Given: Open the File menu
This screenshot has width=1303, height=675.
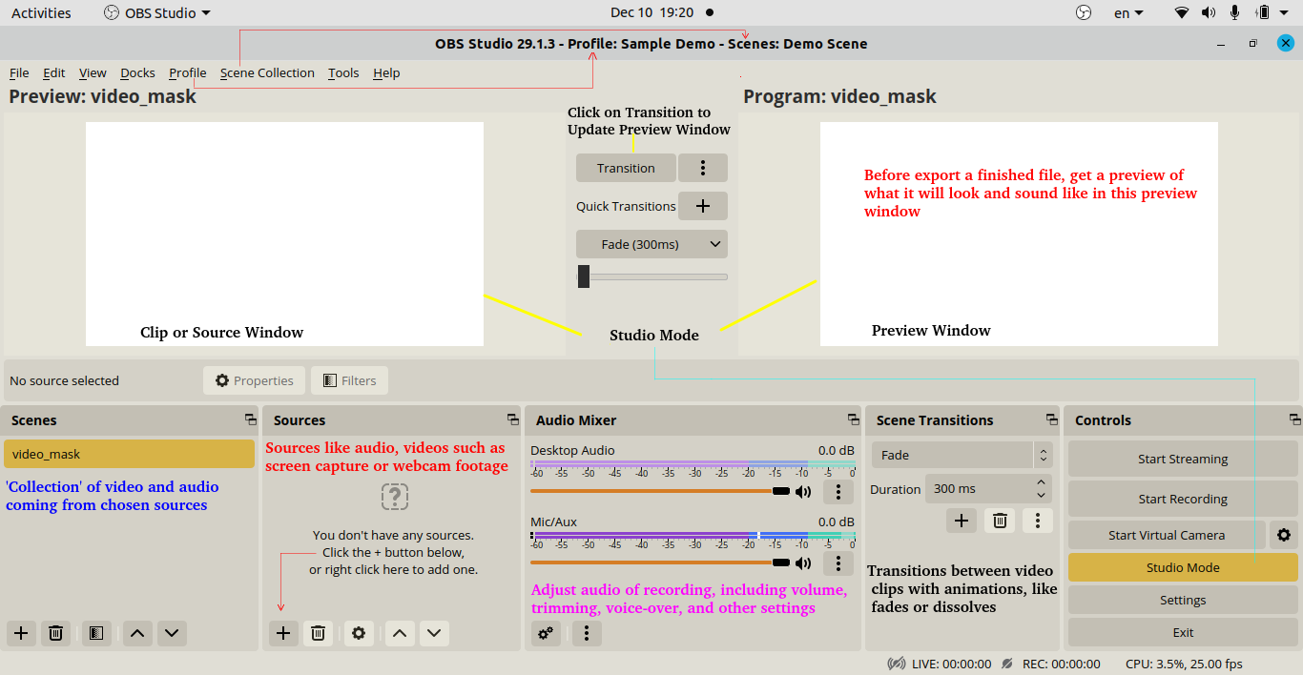Looking at the screenshot, I should (x=19, y=72).
